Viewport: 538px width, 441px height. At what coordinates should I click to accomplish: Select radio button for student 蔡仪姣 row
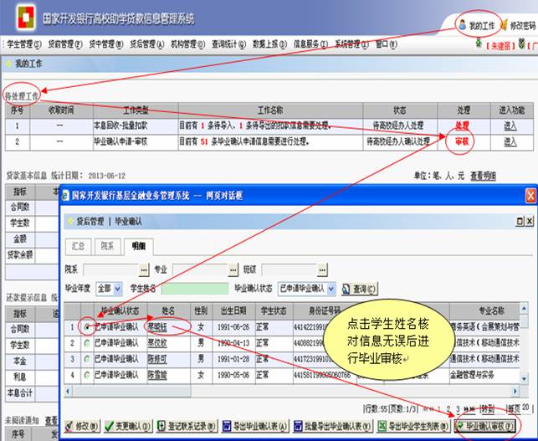pyautogui.click(x=86, y=343)
